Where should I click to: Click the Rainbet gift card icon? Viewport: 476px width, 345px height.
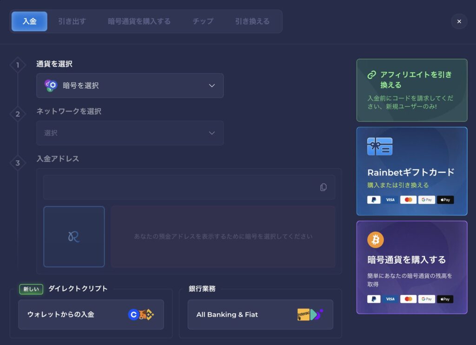click(379, 146)
